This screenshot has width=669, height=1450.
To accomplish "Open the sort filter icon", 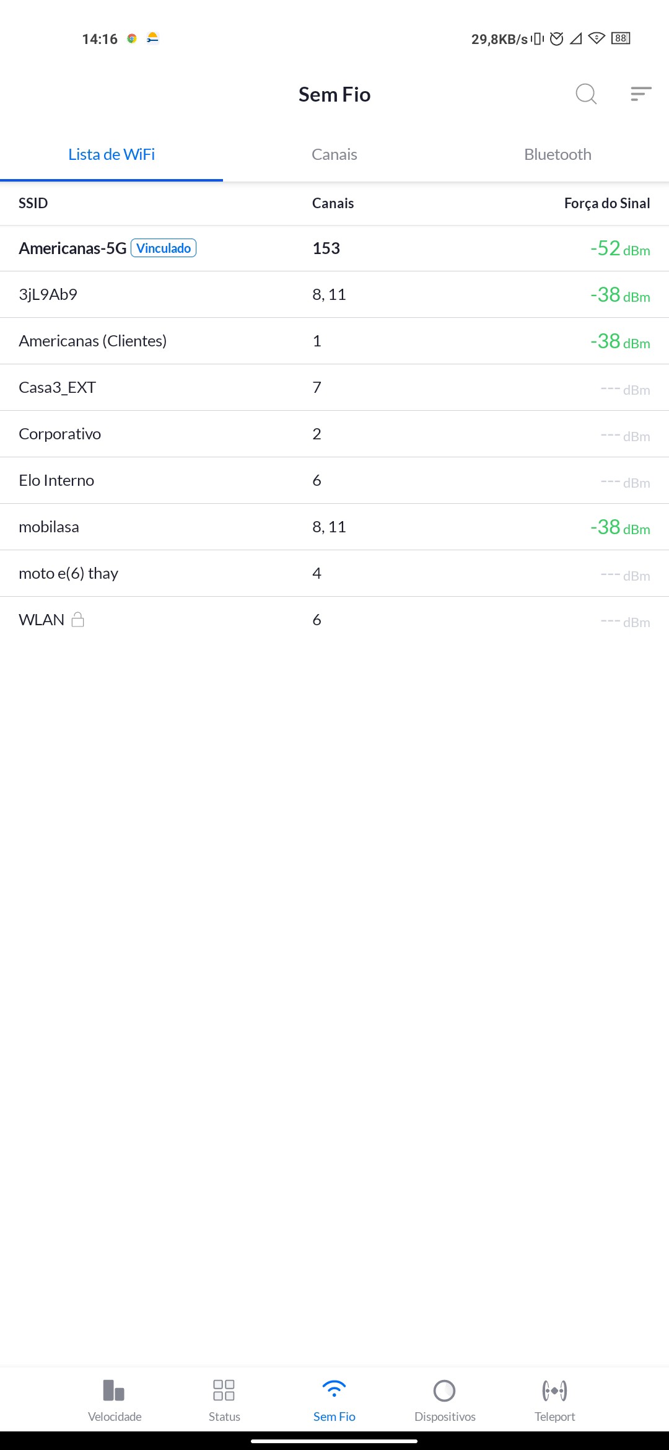I will tap(641, 94).
